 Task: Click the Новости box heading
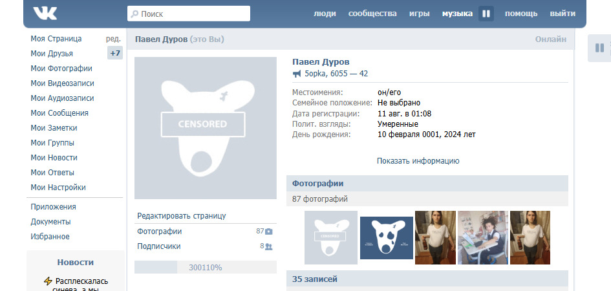point(76,262)
